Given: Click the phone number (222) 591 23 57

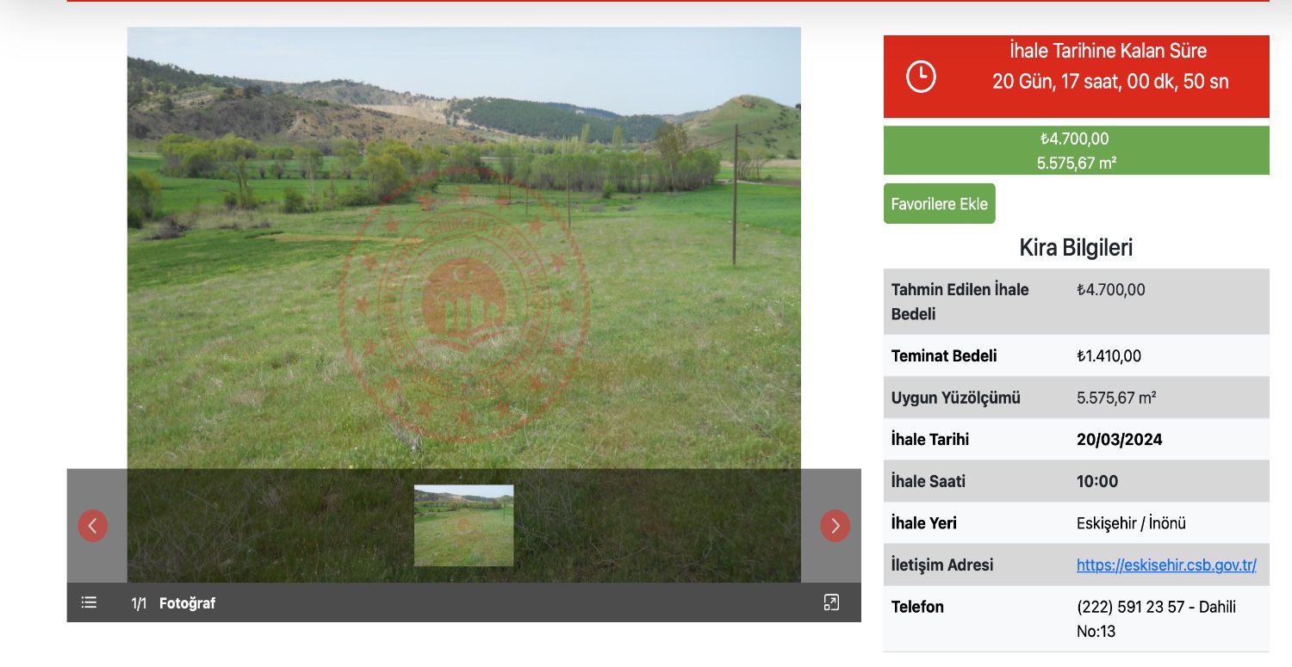Looking at the screenshot, I should pyautogui.click(x=1130, y=608).
